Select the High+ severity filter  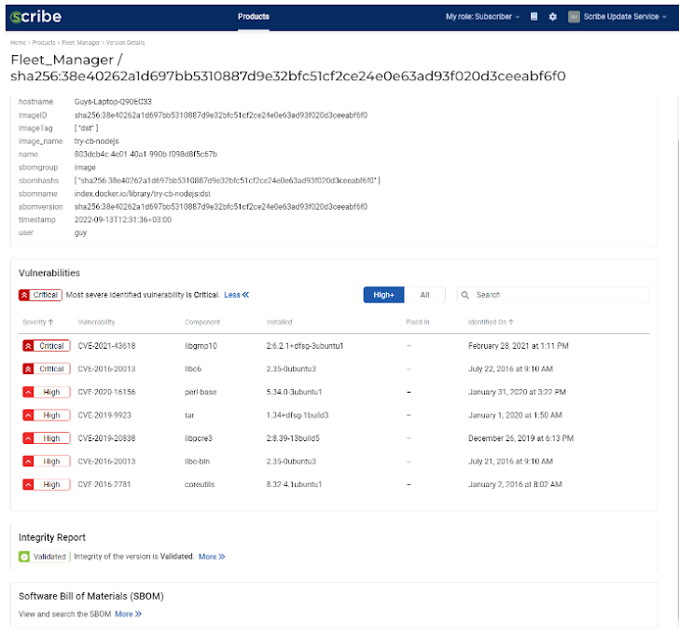point(383,295)
